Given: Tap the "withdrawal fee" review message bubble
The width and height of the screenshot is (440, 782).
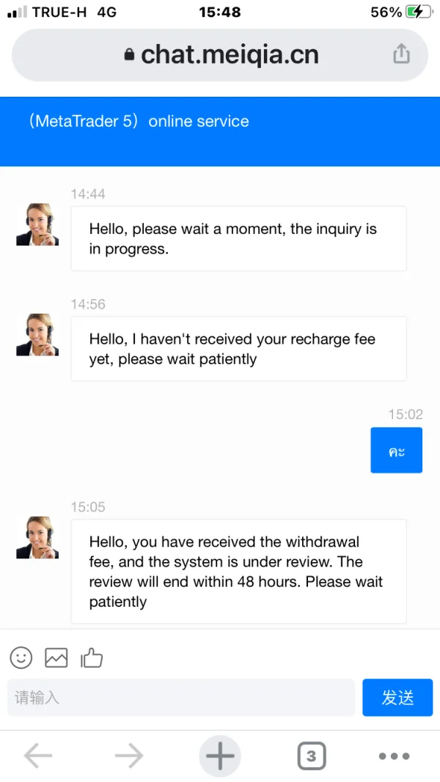Looking at the screenshot, I should point(238,572).
